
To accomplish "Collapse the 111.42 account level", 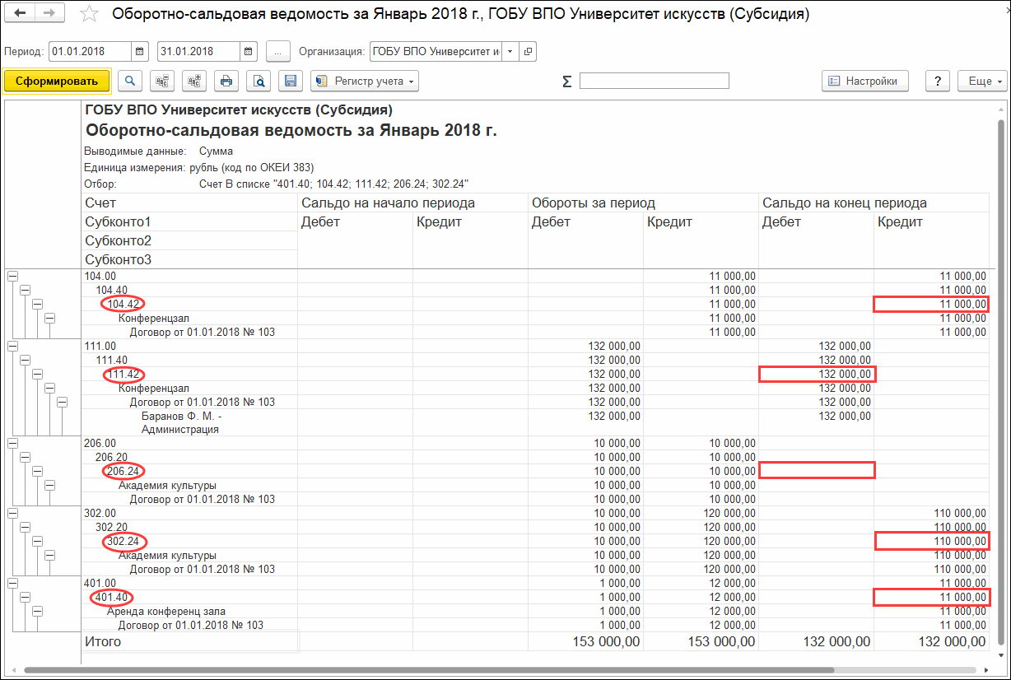I will click(37, 375).
